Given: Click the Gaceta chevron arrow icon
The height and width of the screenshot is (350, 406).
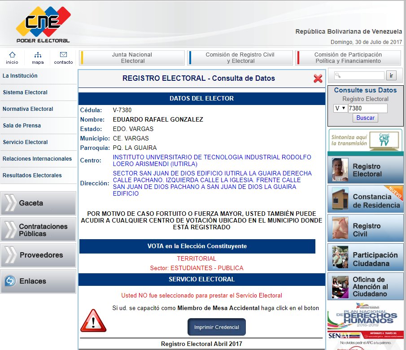Looking at the screenshot, I should pyautogui.click(x=10, y=202).
